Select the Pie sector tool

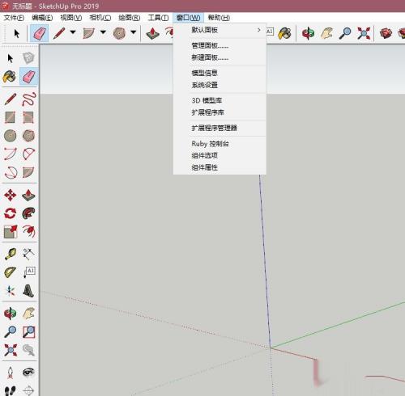[x=28, y=172]
